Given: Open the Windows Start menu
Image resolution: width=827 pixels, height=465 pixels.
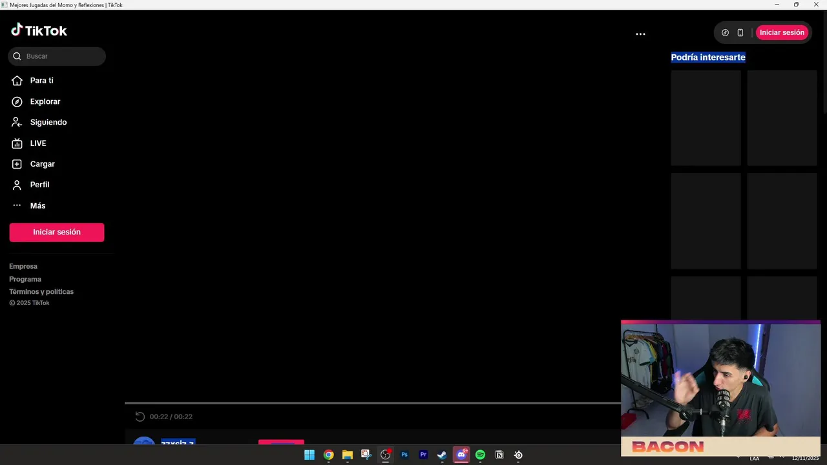Looking at the screenshot, I should (x=309, y=455).
